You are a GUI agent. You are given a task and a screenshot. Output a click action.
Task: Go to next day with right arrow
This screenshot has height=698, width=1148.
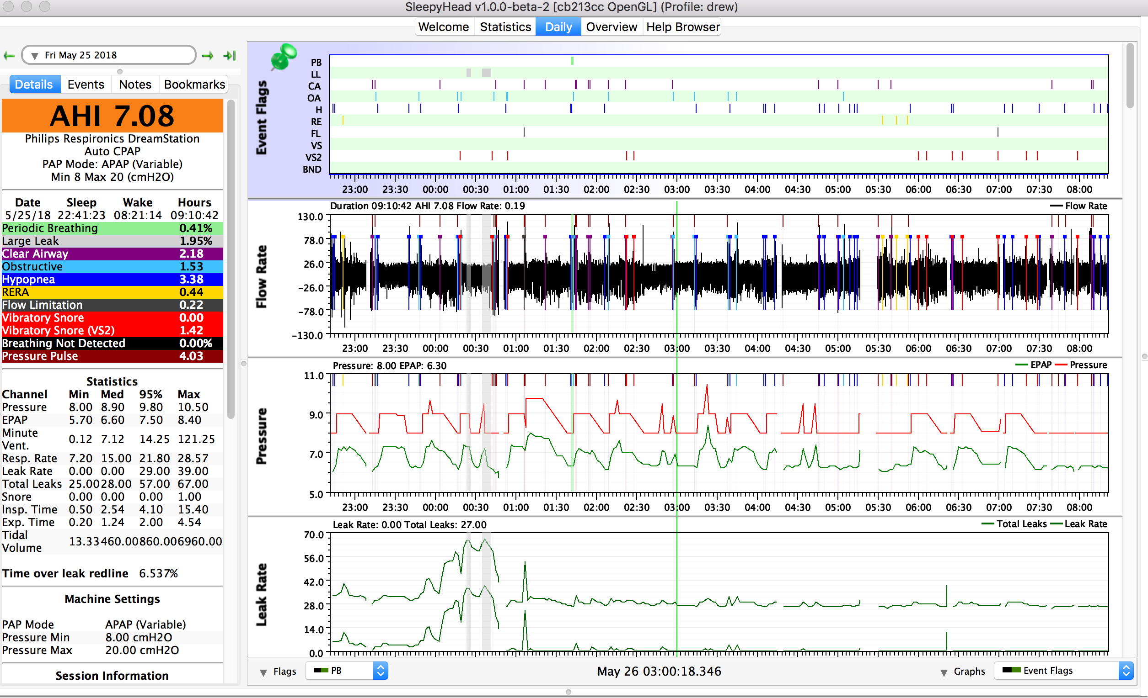[208, 56]
